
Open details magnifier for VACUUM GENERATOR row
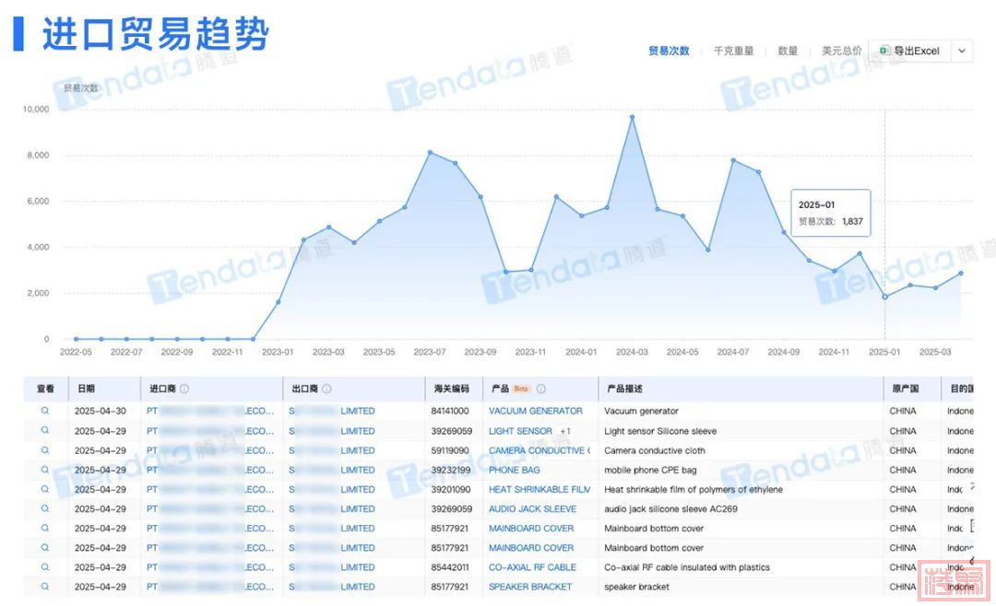44,411
